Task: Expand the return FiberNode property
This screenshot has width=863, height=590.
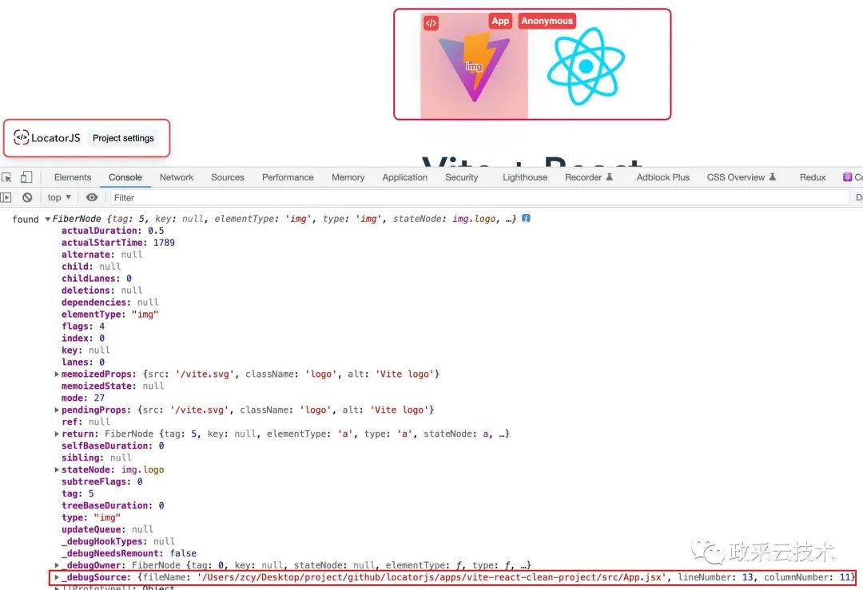Action: (57, 434)
